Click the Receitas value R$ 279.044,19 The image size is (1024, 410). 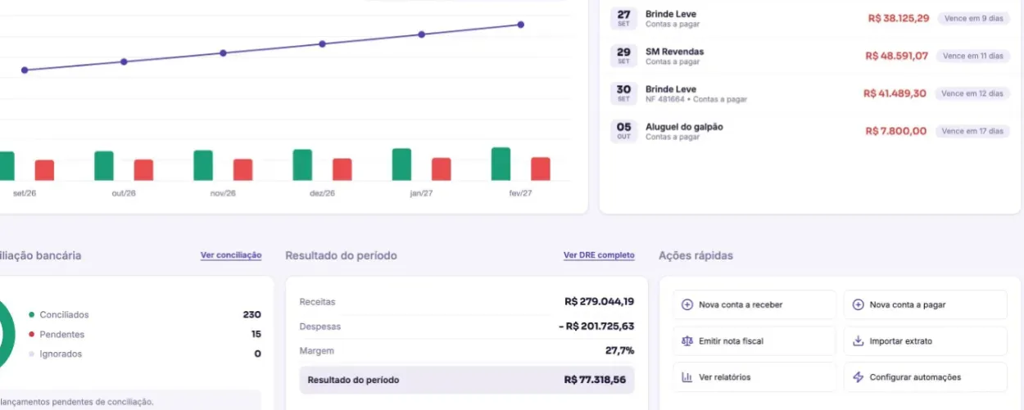coord(599,301)
